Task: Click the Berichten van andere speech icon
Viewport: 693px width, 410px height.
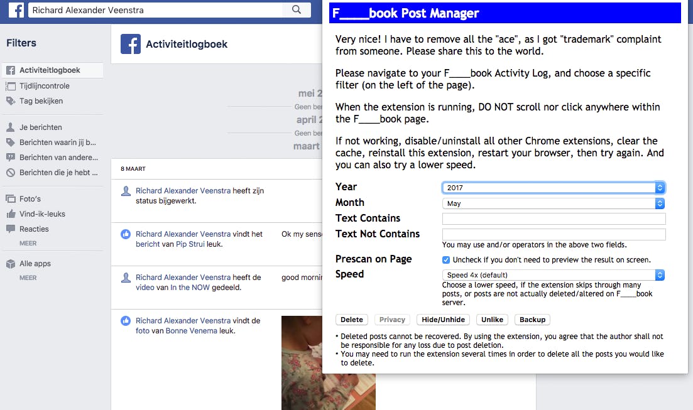Action: 11,158
